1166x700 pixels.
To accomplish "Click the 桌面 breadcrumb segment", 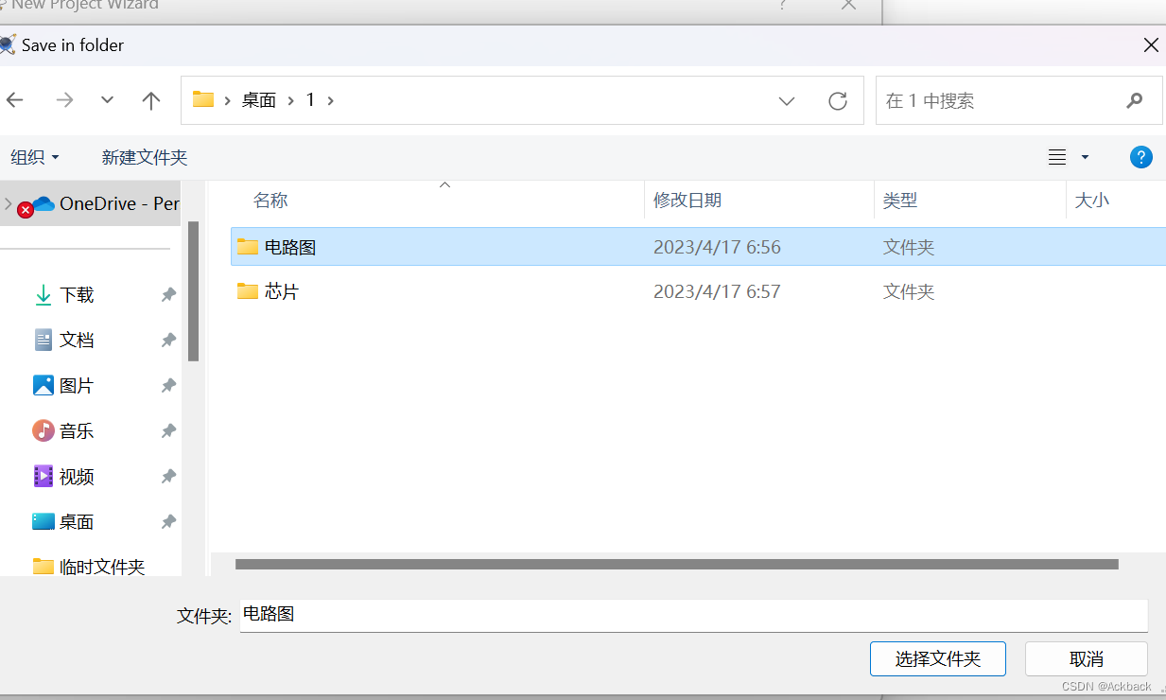I will (258, 99).
